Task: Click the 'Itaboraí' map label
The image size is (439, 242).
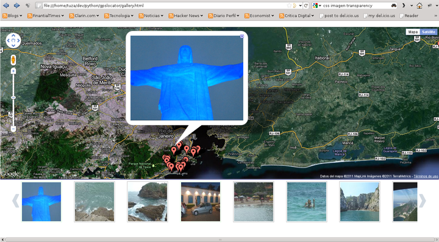Action: tap(323, 58)
